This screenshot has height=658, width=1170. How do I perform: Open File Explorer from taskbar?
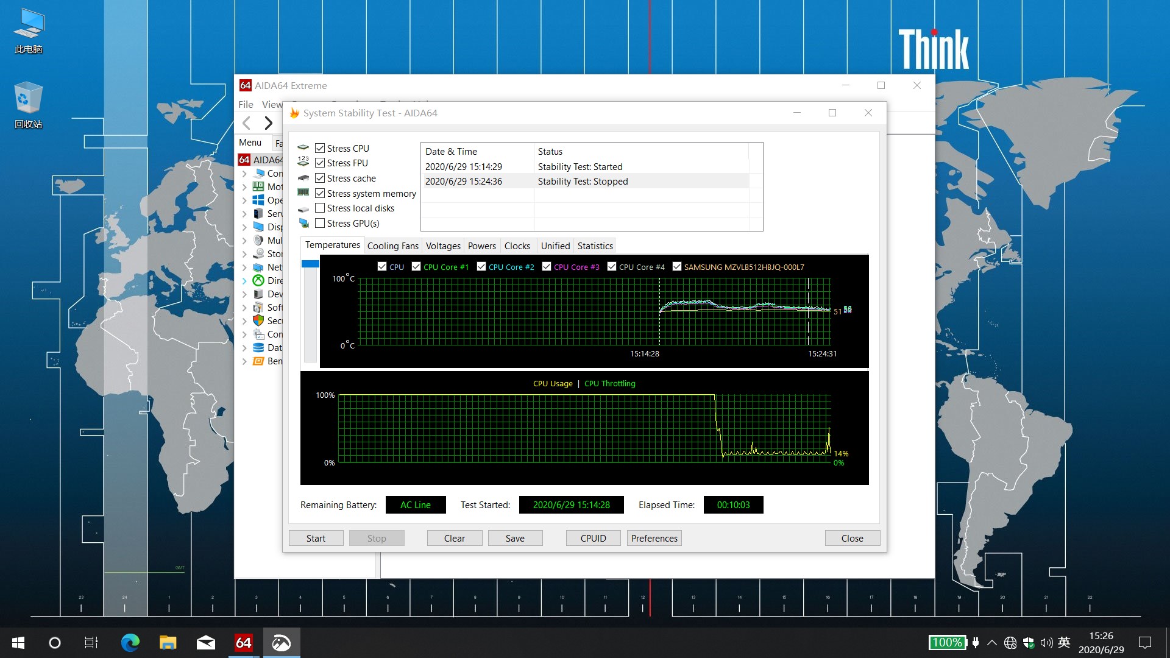[x=168, y=643]
